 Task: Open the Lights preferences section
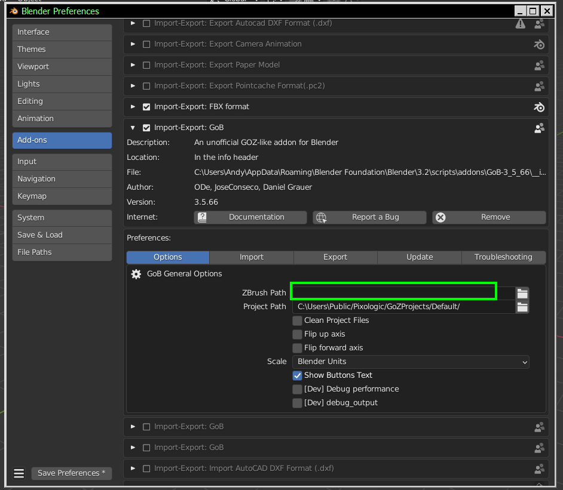(62, 84)
